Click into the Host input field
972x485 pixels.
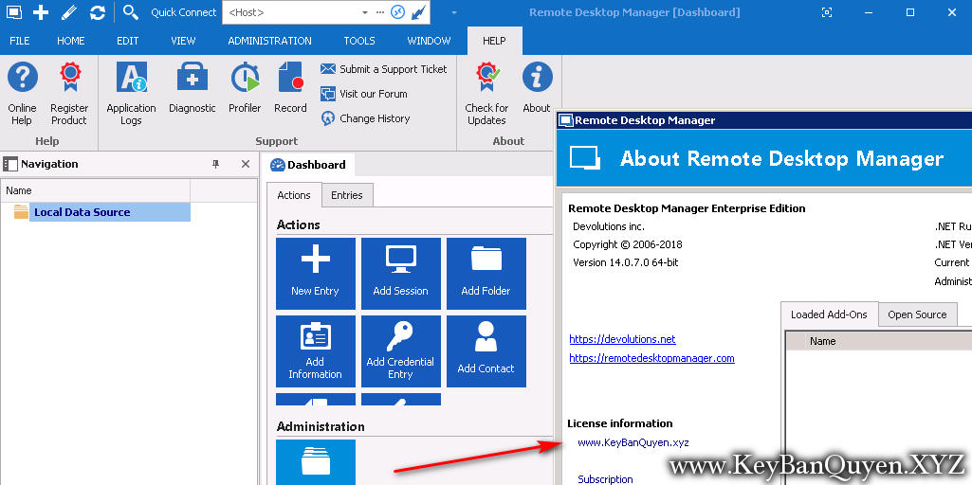point(290,12)
